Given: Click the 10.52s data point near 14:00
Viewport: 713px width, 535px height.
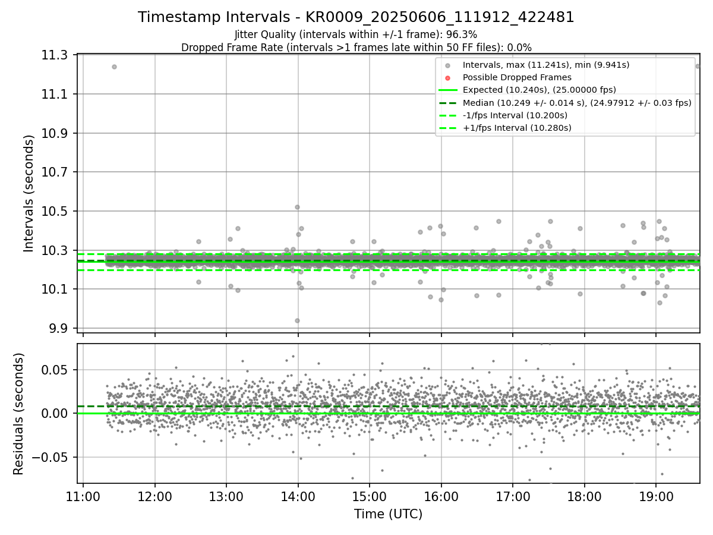Looking at the screenshot, I should pos(297,207).
